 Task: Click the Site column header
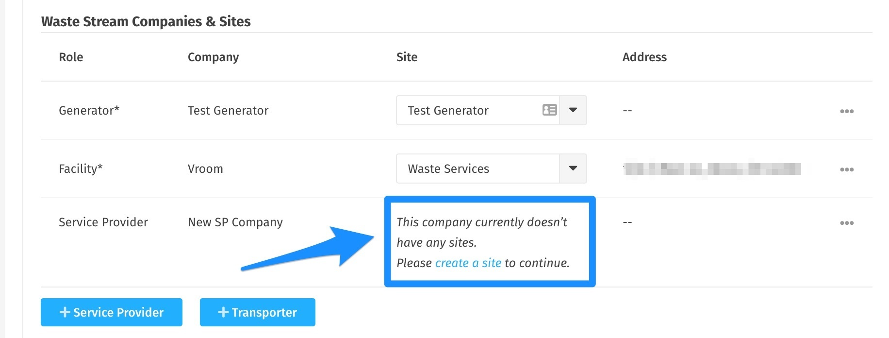click(x=407, y=57)
